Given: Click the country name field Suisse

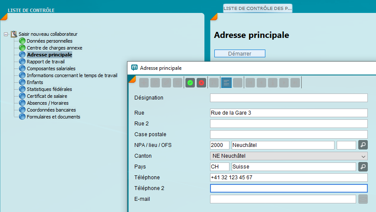Looking at the screenshot, I should (x=294, y=167).
